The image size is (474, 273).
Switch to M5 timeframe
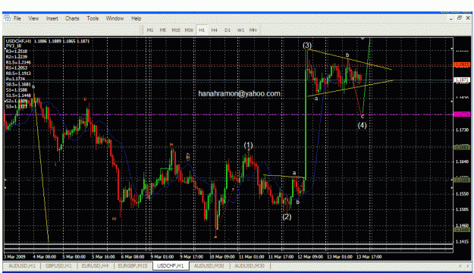162,30
